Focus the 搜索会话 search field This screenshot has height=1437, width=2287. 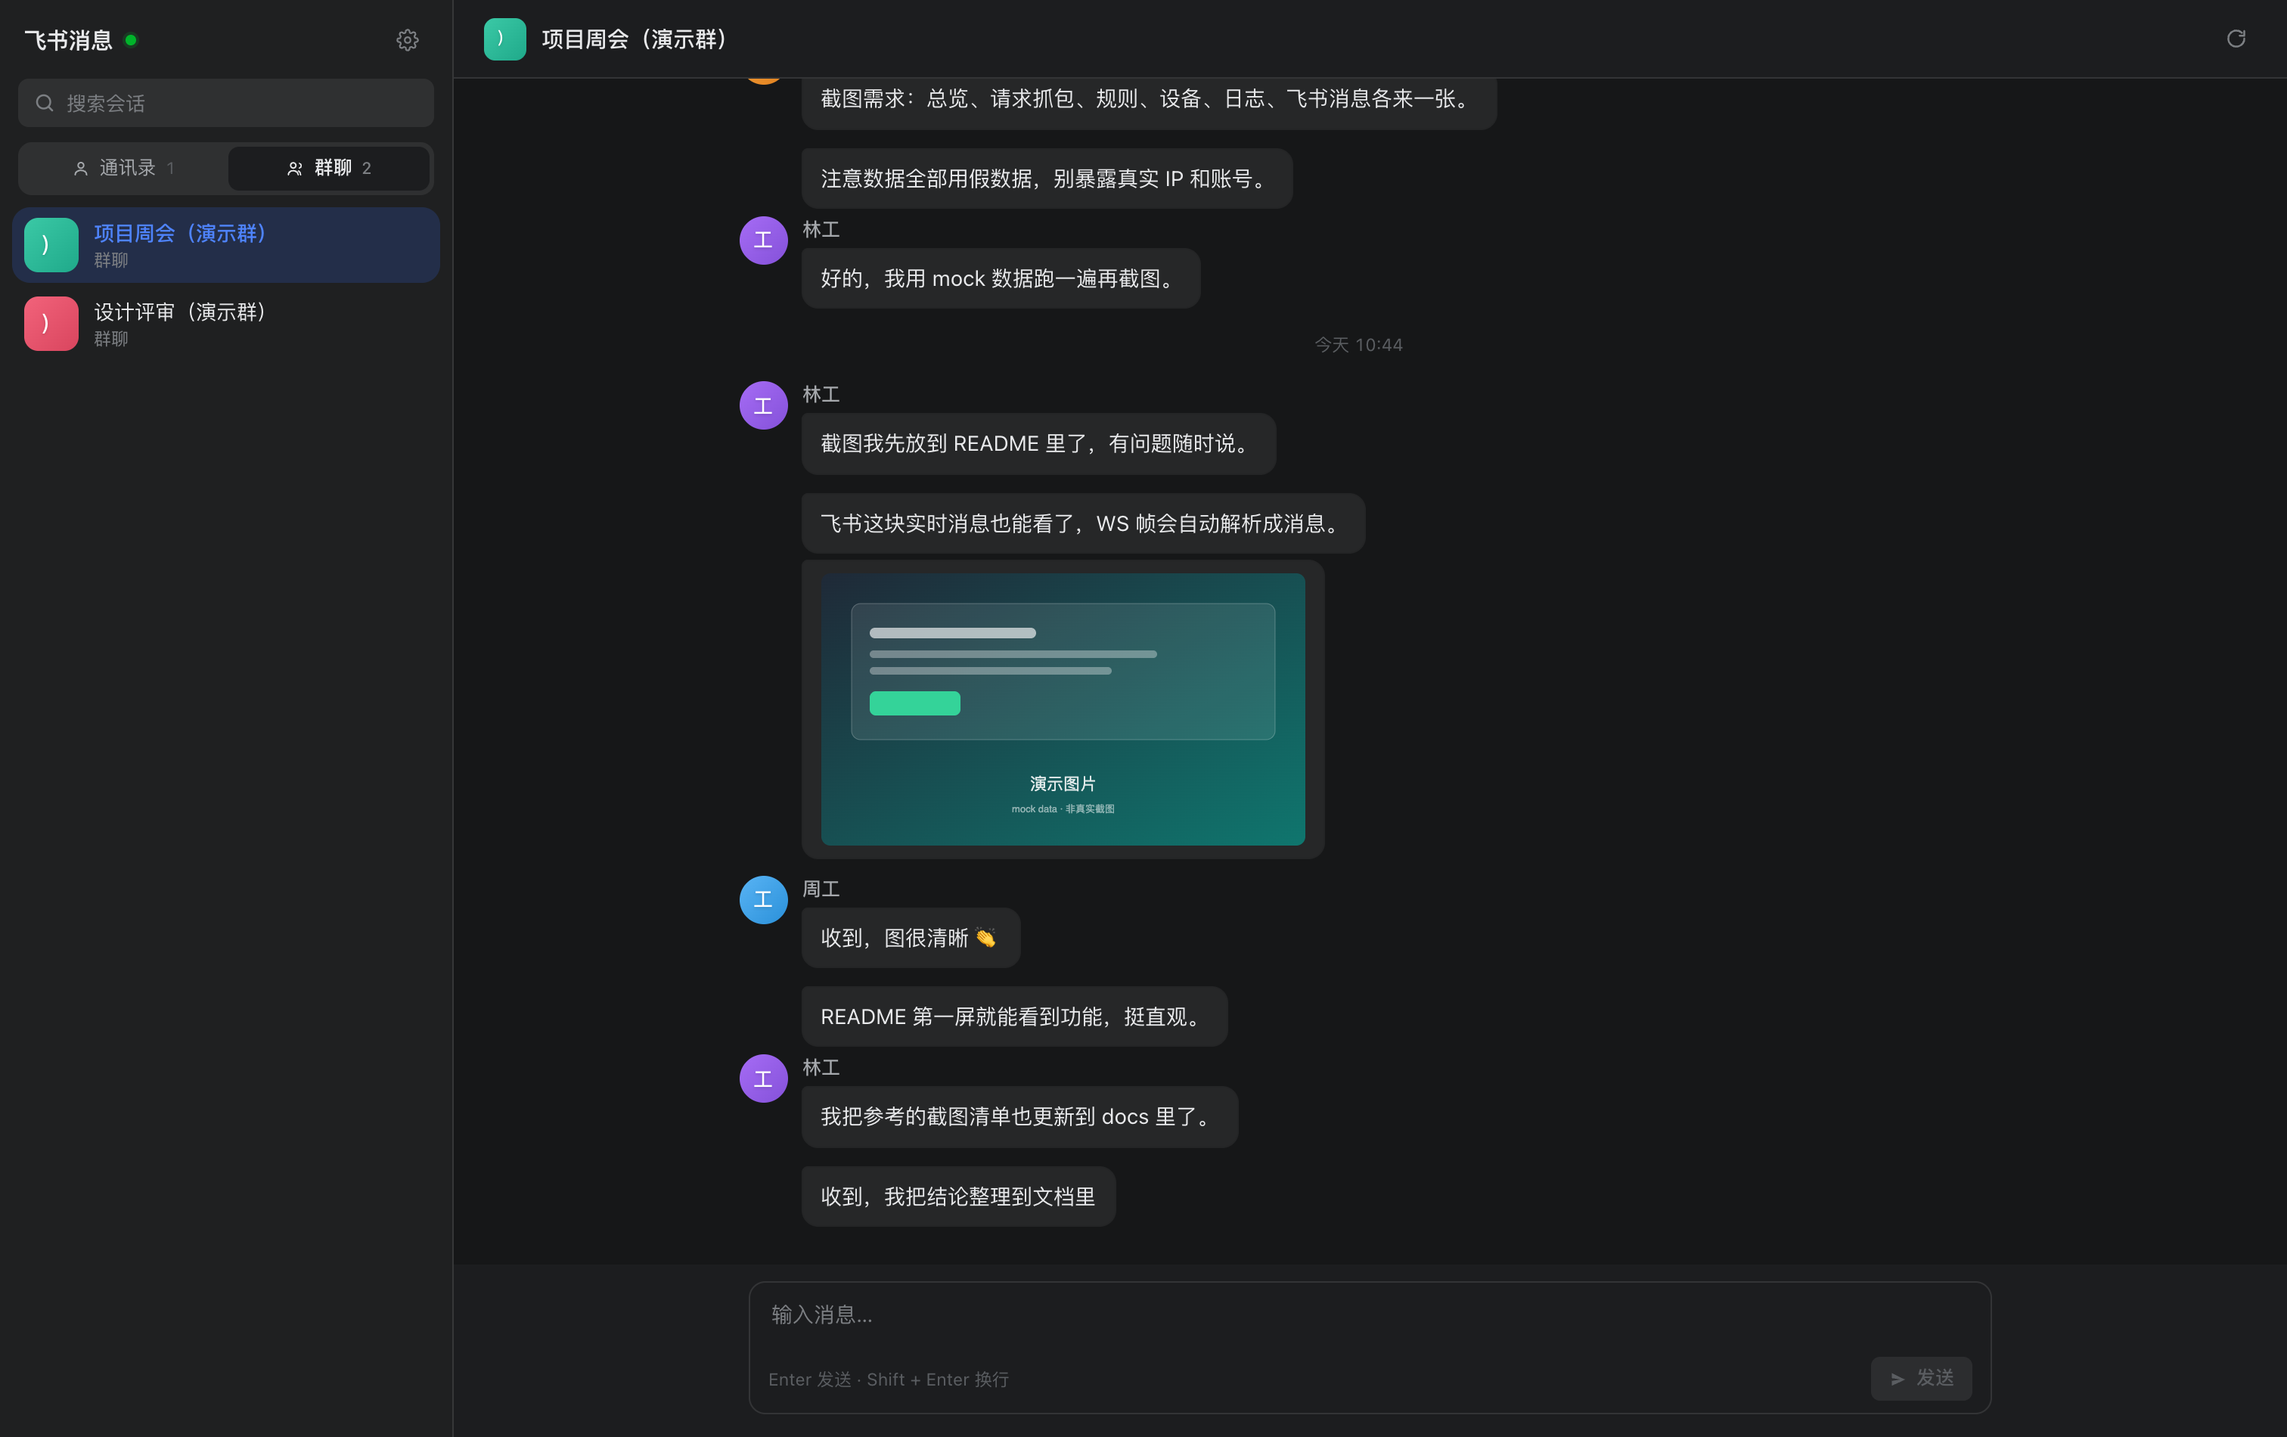226,103
